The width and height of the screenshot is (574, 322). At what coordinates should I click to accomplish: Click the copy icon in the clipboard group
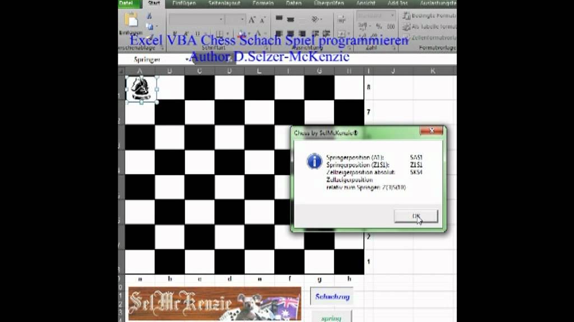149,26
